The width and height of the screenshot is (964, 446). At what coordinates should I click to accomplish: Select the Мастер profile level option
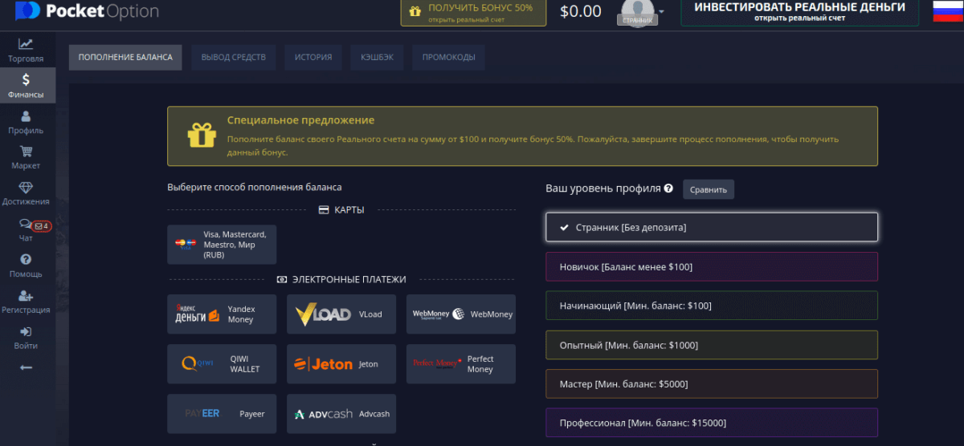tap(711, 383)
